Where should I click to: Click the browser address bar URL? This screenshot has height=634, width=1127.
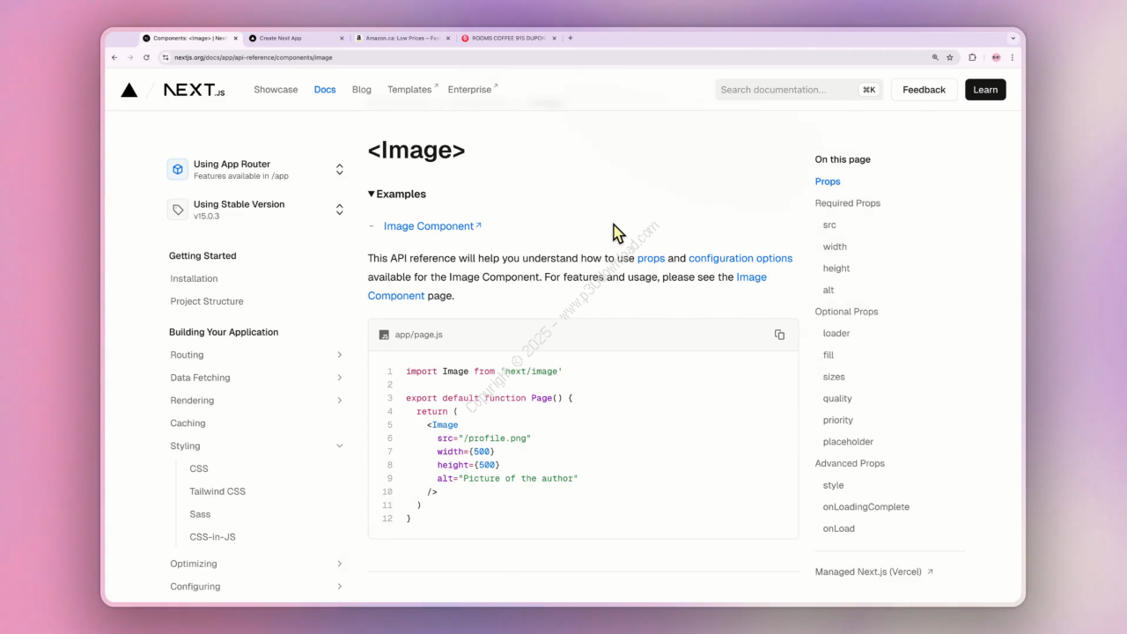coord(254,57)
